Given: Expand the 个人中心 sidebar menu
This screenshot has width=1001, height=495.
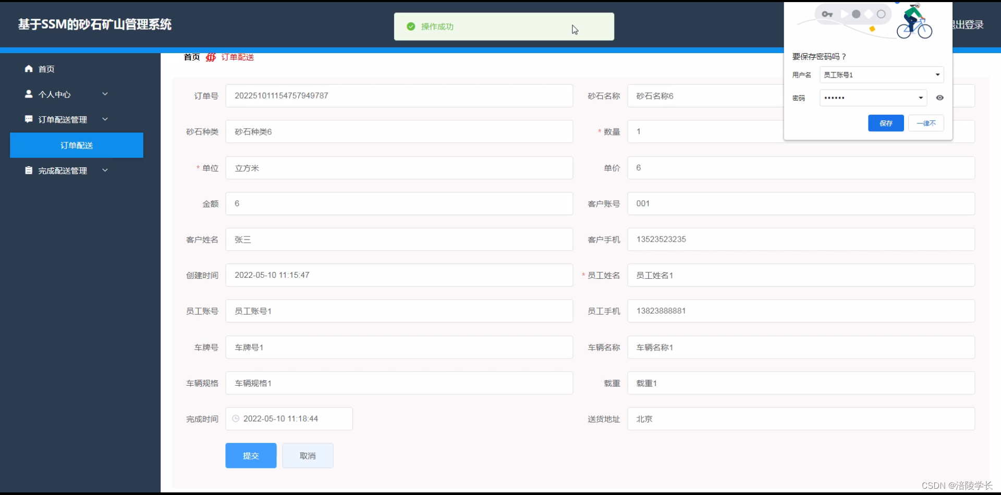Looking at the screenshot, I should [105, 94].
